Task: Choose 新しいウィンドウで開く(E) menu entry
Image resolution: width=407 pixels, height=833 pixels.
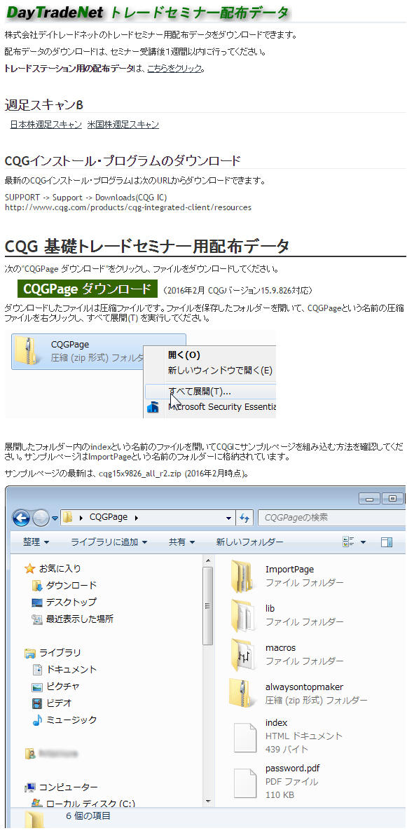Action: (x=220, y=371)
